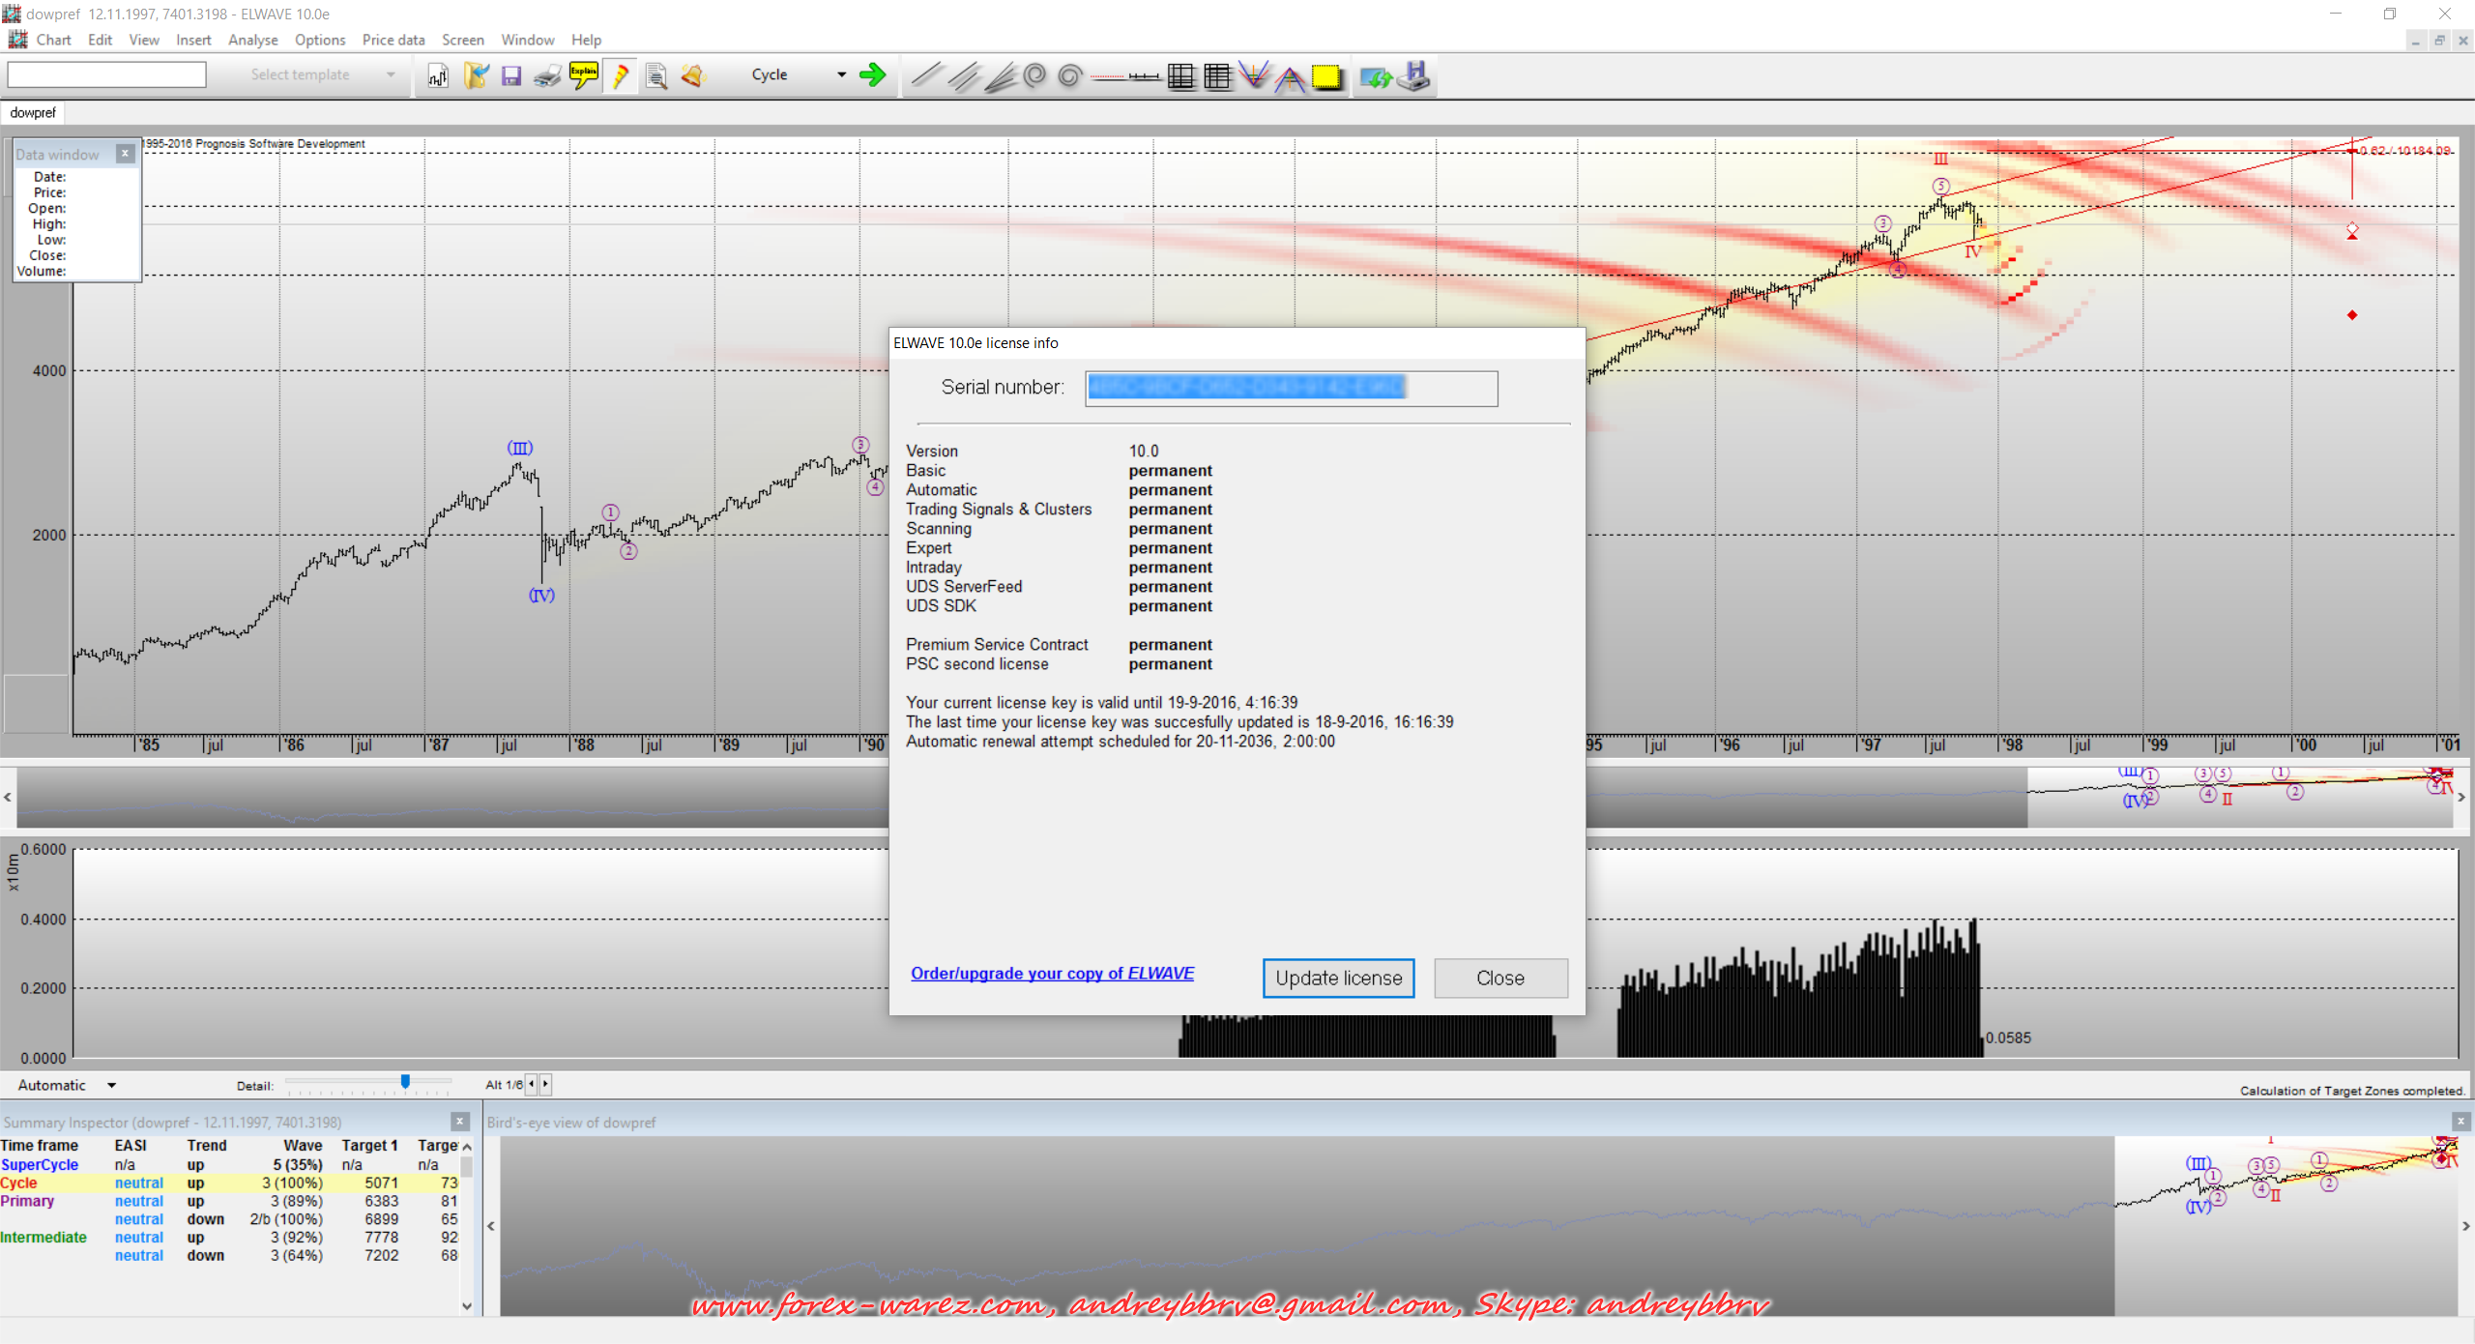Open the Analyse menu
Screen dimensions: 2475x1344
click(252, 40)
